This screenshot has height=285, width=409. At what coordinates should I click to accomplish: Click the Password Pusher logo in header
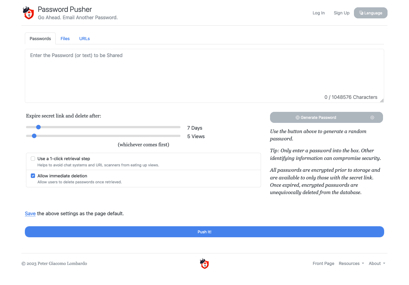tap(29, 13)
